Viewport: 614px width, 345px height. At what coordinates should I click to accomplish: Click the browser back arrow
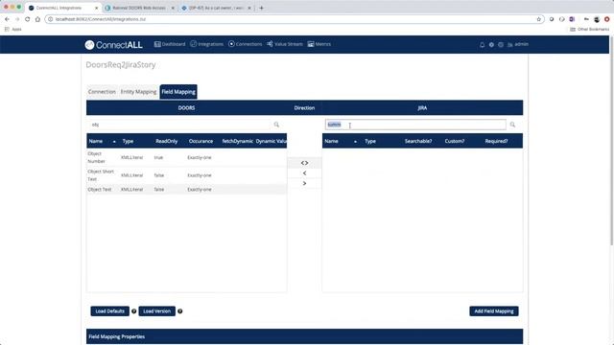click(7, 19)
